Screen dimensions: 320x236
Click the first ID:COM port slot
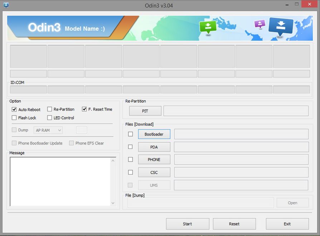pyautogui.click(x=28, y=90)
